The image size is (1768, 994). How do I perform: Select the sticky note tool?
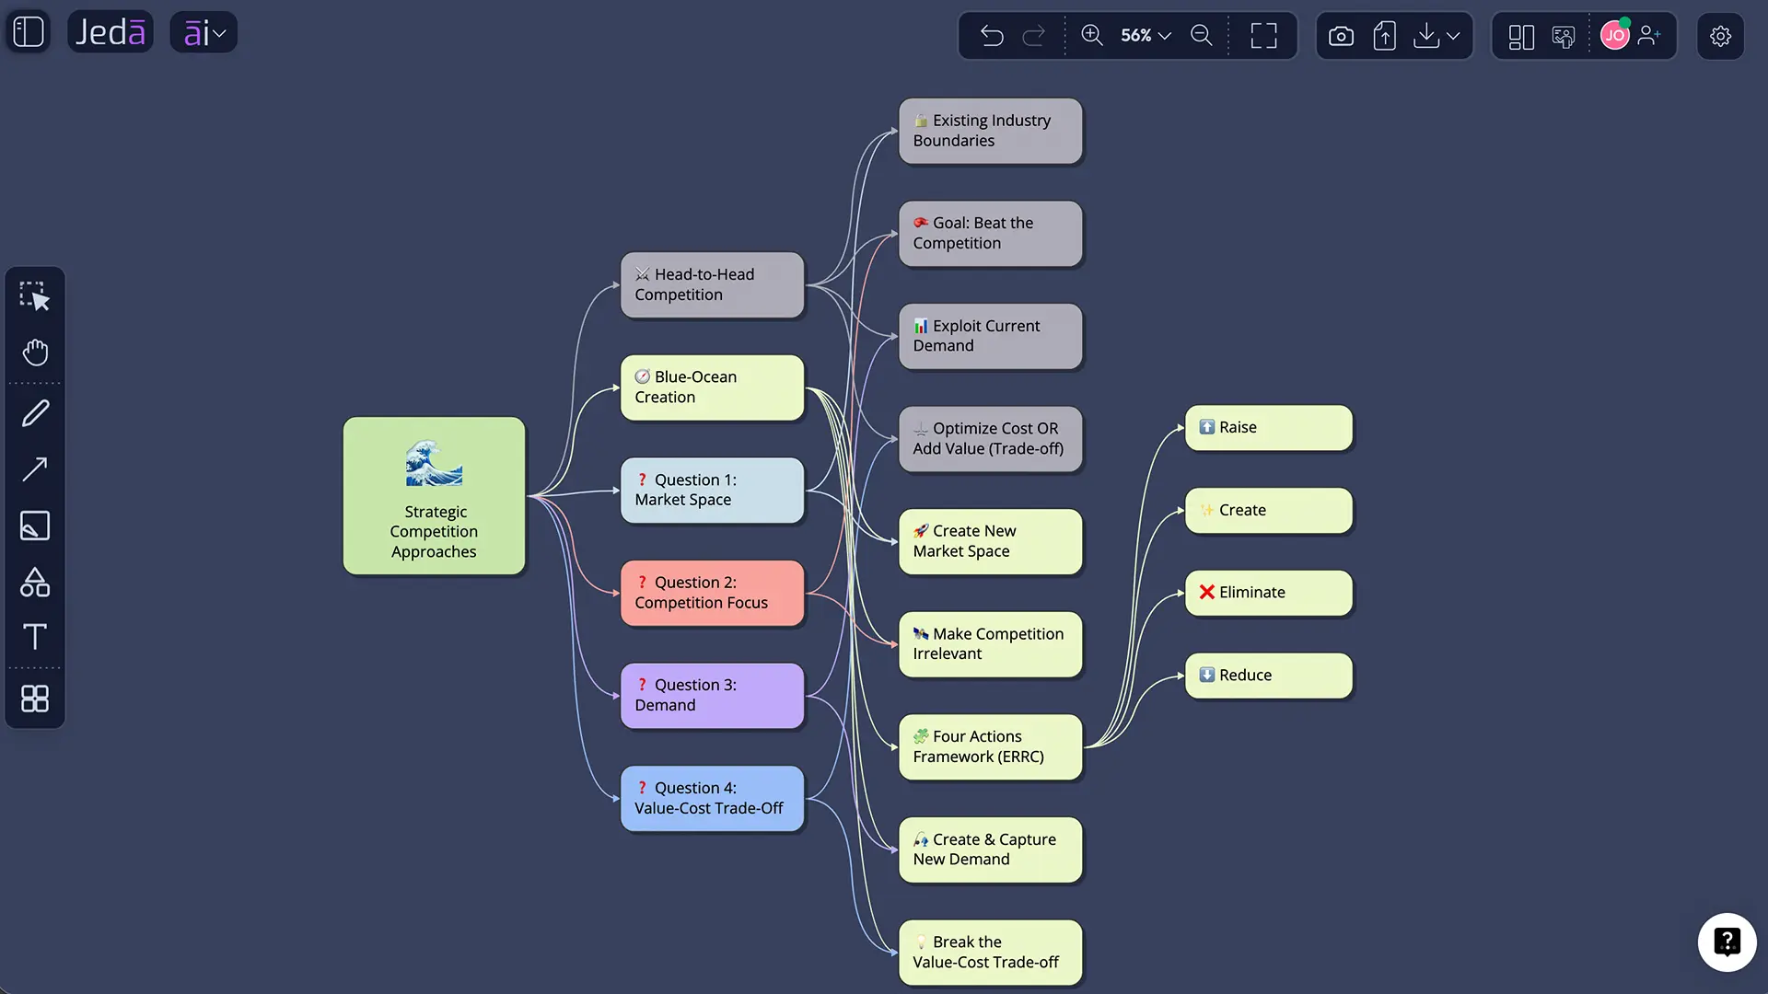[x=35, y=526]
